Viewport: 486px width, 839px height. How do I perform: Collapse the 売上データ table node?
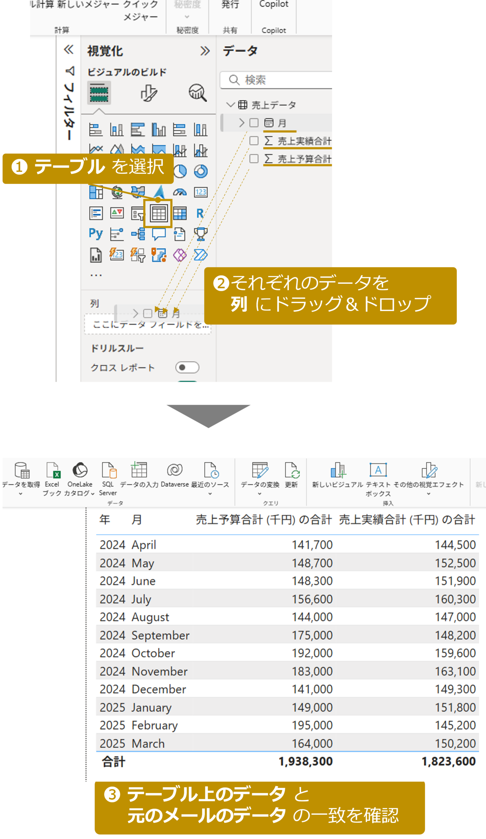pos(230,105)
